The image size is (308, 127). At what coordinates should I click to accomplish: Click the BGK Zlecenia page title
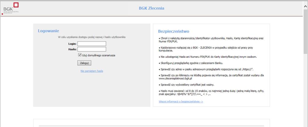tap(151, 8)
